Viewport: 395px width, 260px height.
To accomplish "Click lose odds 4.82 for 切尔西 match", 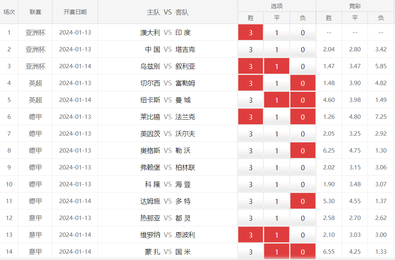I will pyautogui.click(x=381, y=83).
